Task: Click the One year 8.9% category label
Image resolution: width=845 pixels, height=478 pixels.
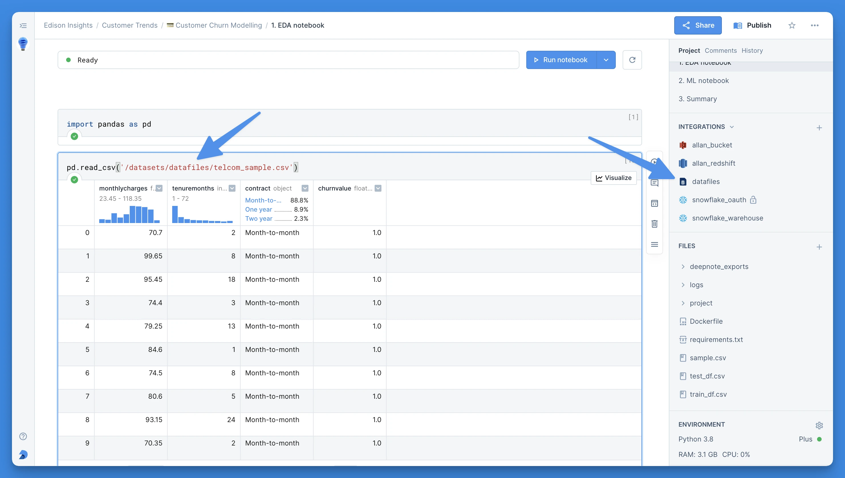Action: (276, 209)
